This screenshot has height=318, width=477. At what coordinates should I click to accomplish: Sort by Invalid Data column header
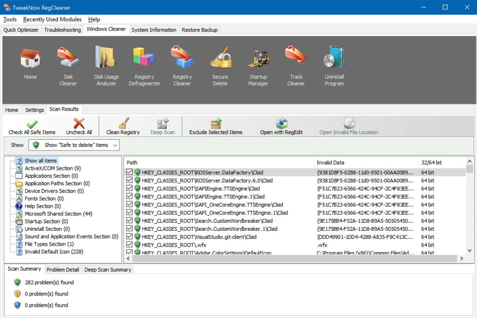pos(366,162)
